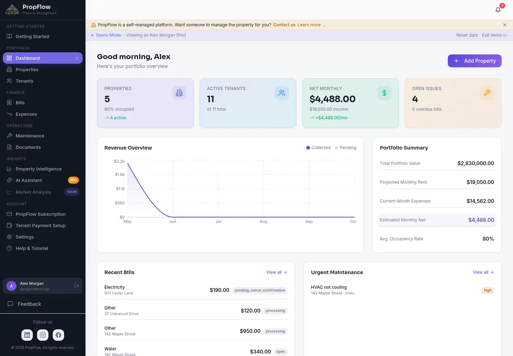Click the Estimated Monthly Net row
Viewport: 513px width, 356px height.
click(437, 220)
